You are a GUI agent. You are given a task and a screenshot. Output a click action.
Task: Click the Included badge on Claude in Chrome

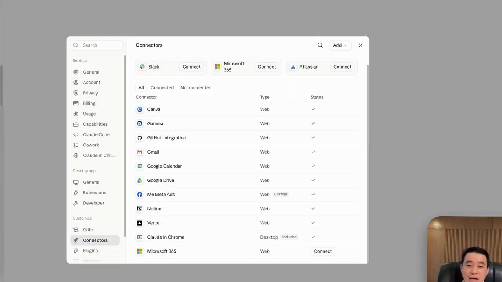pos(289,237)
